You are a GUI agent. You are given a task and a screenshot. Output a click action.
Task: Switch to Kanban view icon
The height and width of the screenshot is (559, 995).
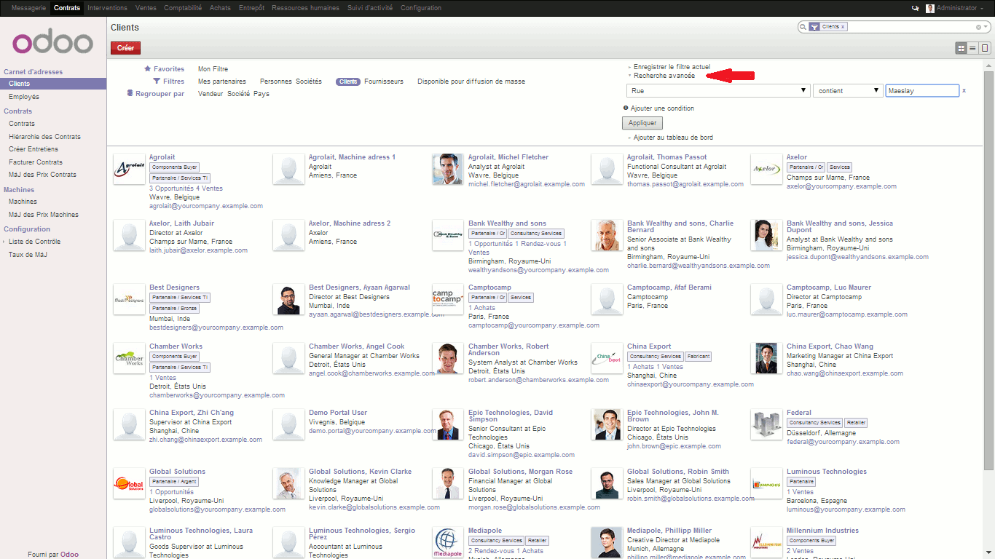961,48
